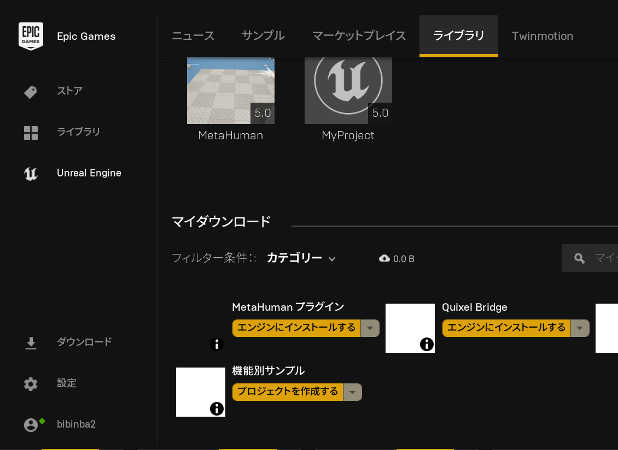Click the search magnifier icon in My Downloads
This screenshot has width=618, height=450.
click(579, 258)
